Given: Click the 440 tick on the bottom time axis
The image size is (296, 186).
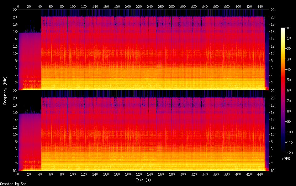Looking at the screenshot, I should coord(260,174).
